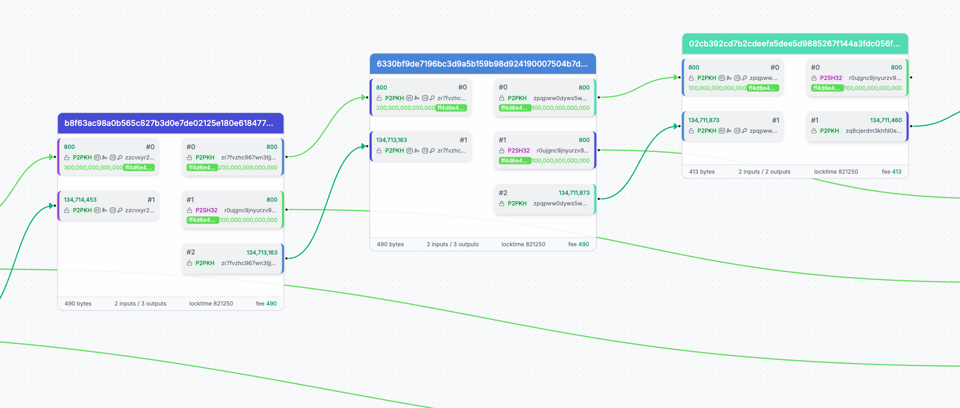Click lock icon on 02cb392 output #1
The width and height of the screenshot is (960, 408).
click(x=814, y=131)
